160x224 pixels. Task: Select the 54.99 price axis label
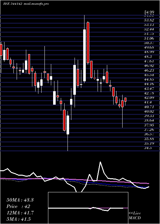tap(149, 12)
